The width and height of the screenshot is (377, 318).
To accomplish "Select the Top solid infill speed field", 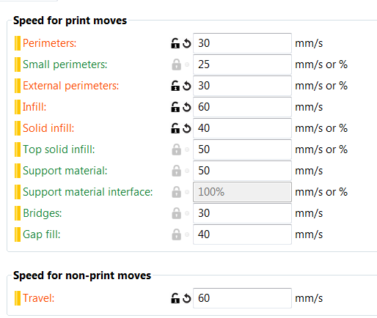I will [242, 149].
